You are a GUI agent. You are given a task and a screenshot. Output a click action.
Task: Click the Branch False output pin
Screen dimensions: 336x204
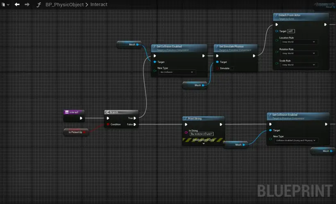coord(135,124)
